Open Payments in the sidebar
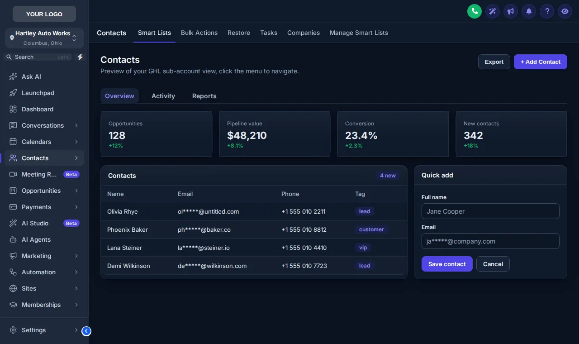The image size is (579, 344). 44,207
